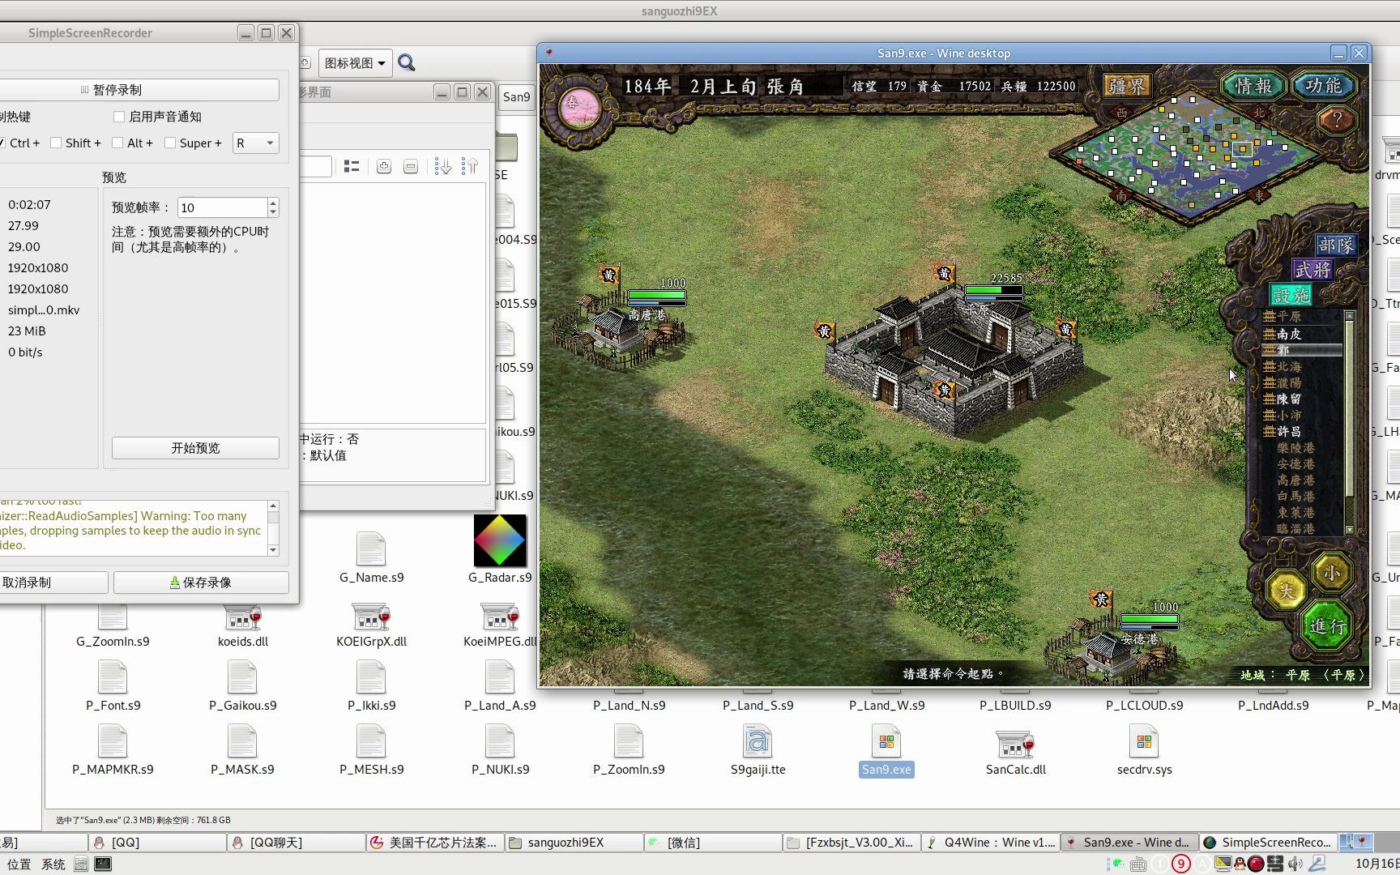The image size is (1400, 875).
Task: Toggle the Super + hotkey checkbox
Action: coord(170,143)
